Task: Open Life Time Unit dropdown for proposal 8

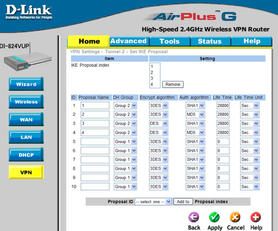Action: pyautogui.click(x=250, y=168)
